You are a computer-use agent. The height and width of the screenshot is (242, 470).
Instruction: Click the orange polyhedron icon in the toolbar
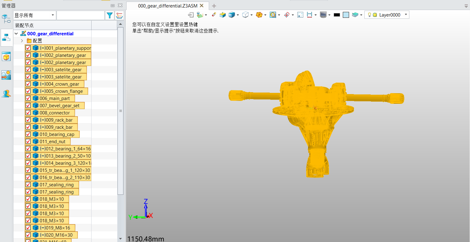click(259, 15)
